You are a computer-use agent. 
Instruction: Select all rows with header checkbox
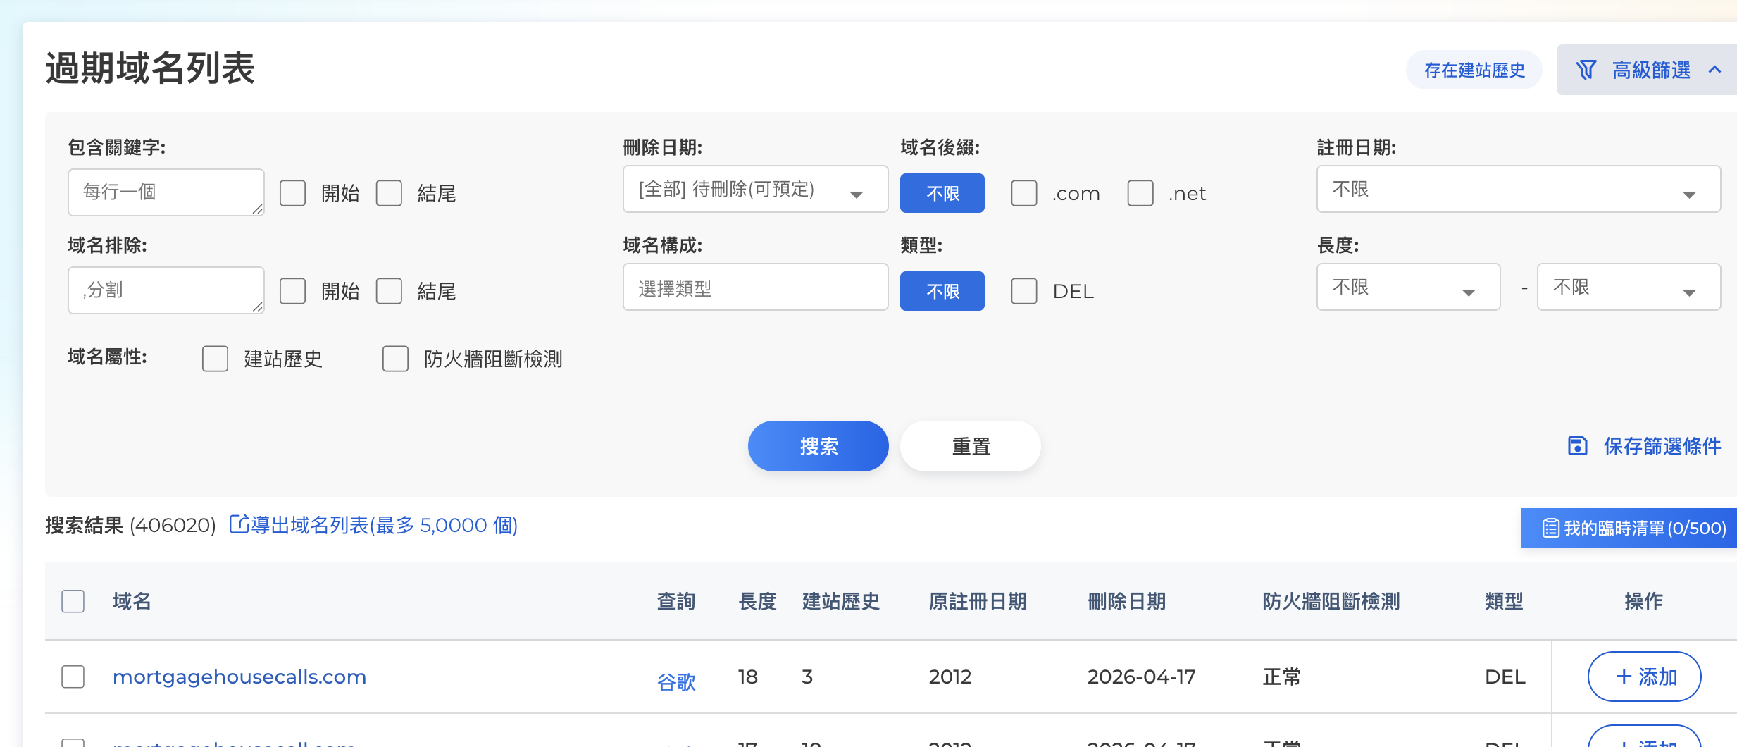[x=73, y=601]
